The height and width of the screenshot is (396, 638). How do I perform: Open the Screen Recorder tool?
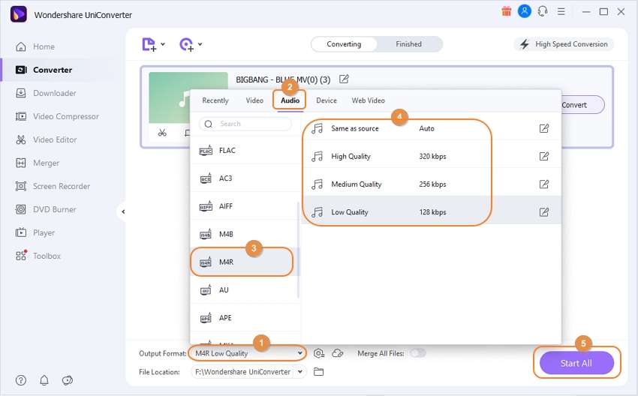[53, 186]
